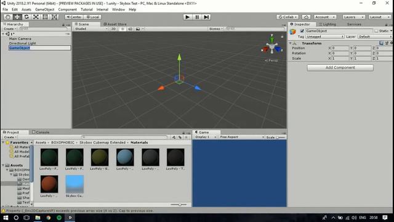
Task: Click BOXOPHOBIC in the breadcrumb path
Action: (x=63, y=142)
